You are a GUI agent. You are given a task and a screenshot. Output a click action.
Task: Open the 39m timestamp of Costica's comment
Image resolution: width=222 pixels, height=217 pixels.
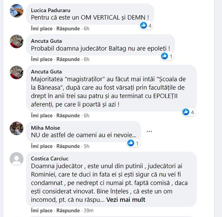[x=88, y=210]
